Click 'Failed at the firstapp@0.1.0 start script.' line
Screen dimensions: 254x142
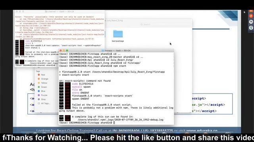pos(102,105)
